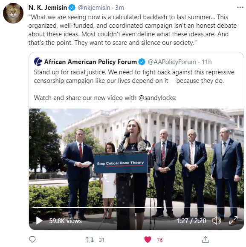Click African American Policy Forum name

(x=90, y=62)
